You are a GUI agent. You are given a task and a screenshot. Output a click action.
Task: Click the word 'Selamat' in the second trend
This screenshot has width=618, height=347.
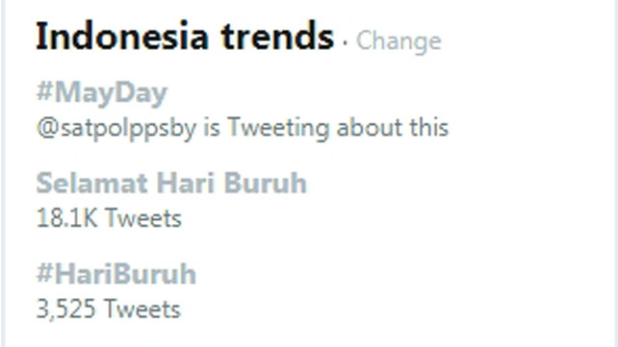91,184
